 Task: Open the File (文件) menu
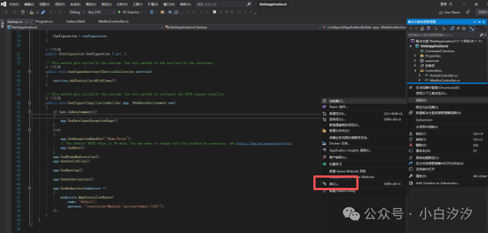14,4
